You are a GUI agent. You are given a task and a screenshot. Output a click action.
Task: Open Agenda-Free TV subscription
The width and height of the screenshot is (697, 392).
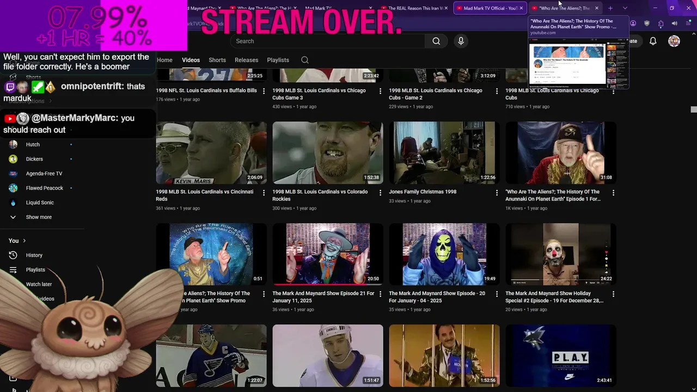pyautogui.click(x=44, y=173)
